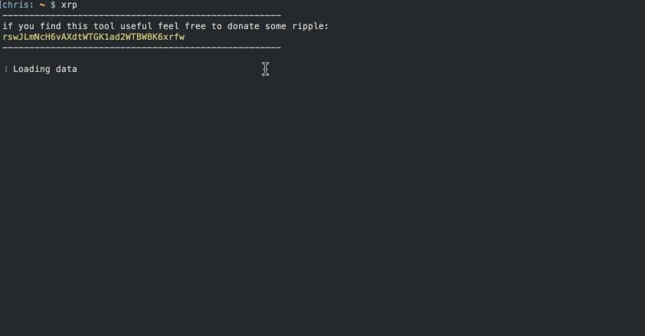Click the word donate in the message
This screenshot has width=645, height=336.
244,26
